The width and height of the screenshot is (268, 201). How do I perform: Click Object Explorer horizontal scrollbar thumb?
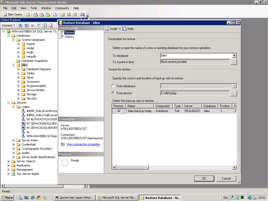(x=34, y=186)
